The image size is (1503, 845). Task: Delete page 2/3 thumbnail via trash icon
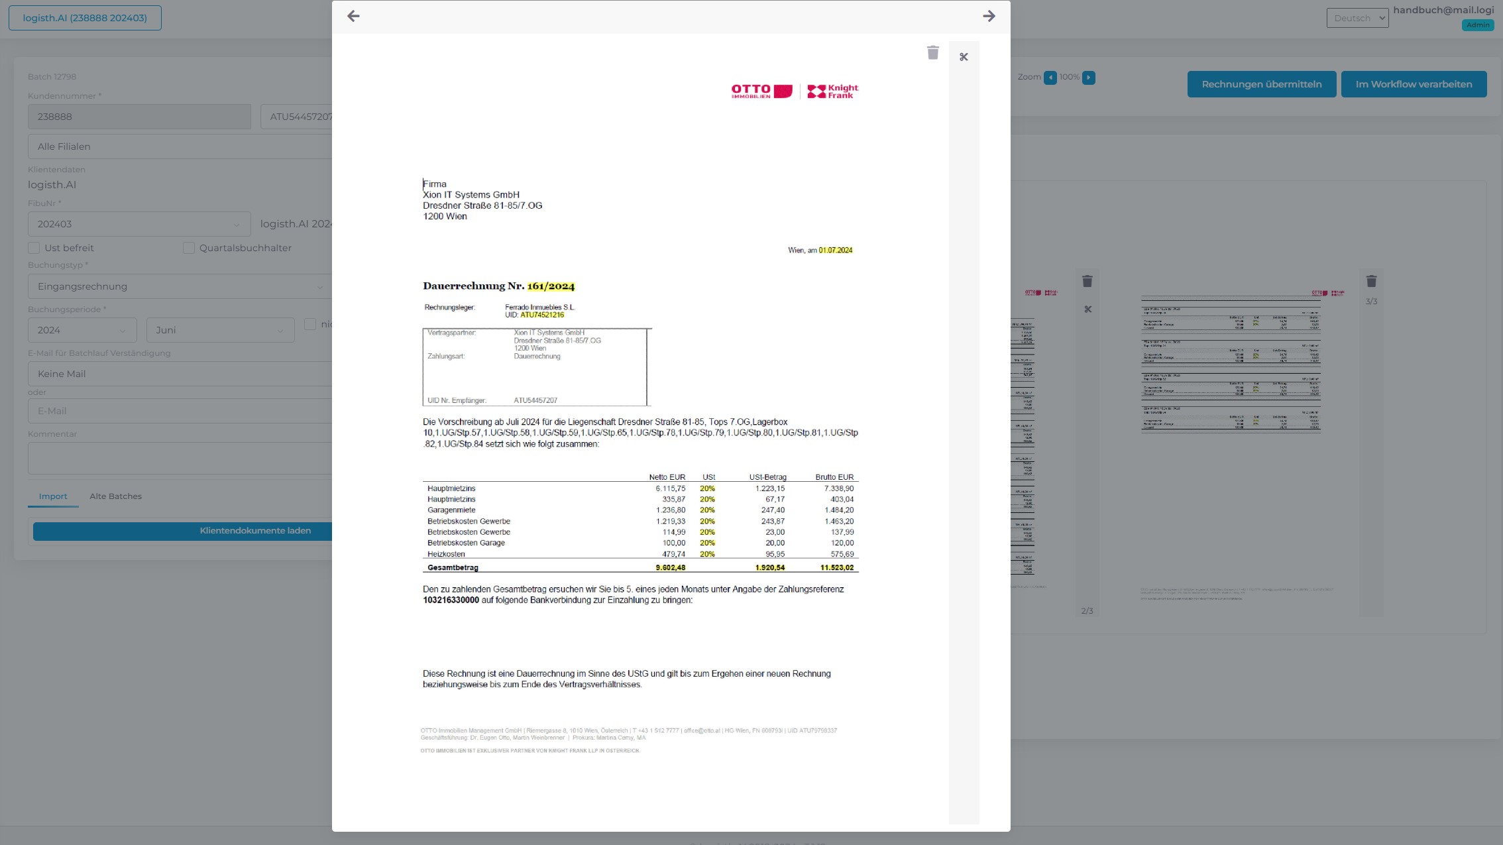click(1087, 281)
